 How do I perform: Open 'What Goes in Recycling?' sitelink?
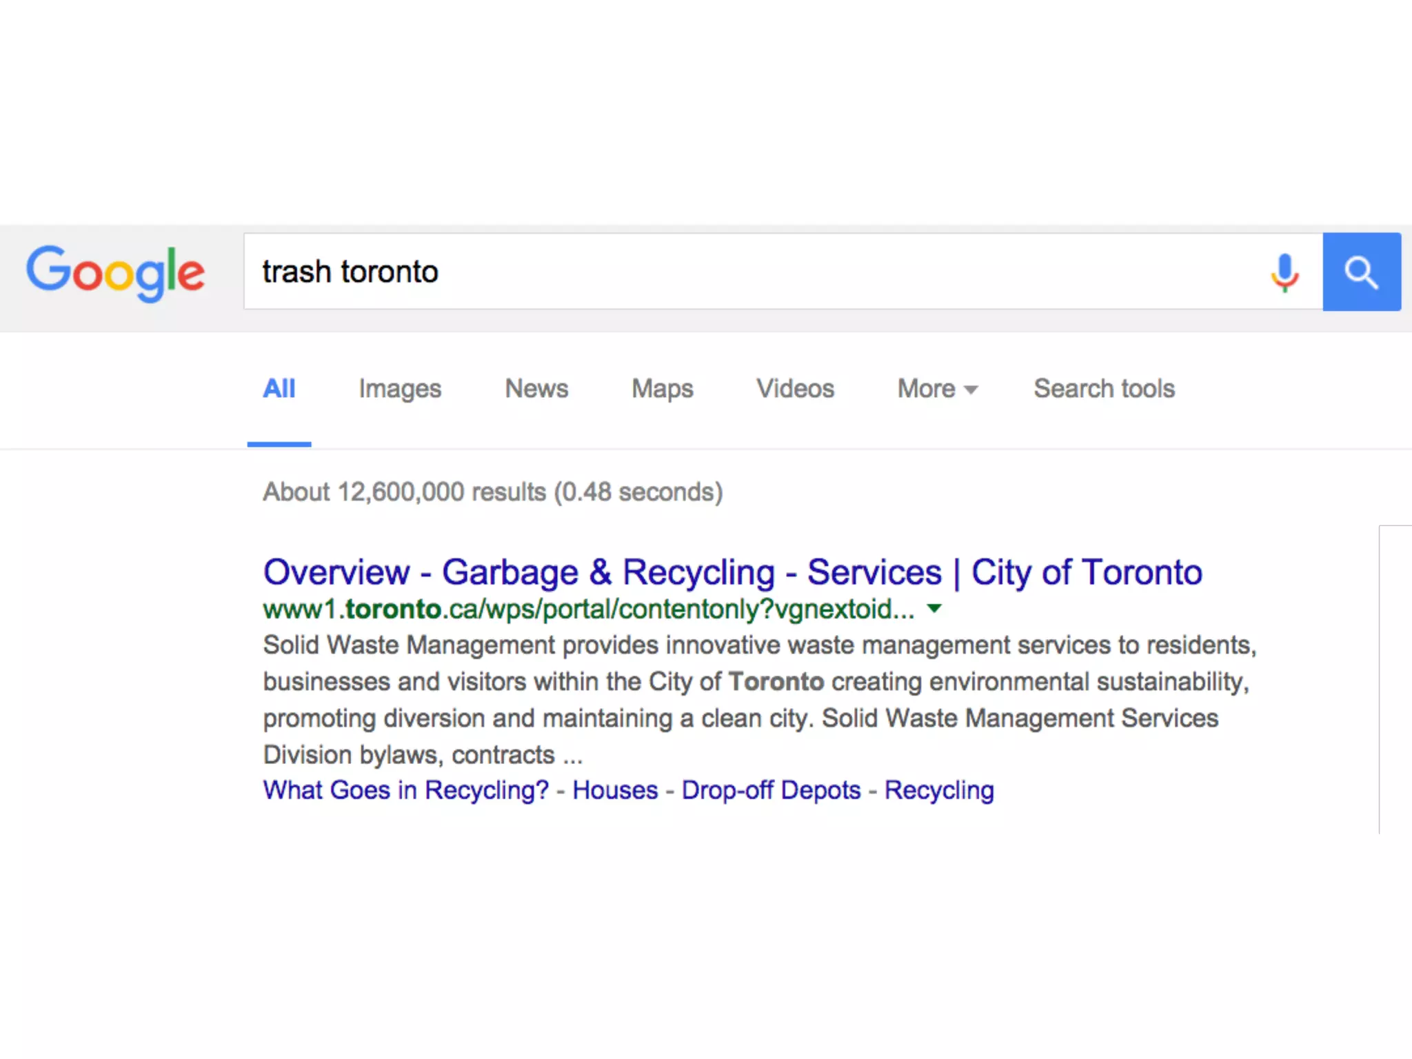(405, 790)
